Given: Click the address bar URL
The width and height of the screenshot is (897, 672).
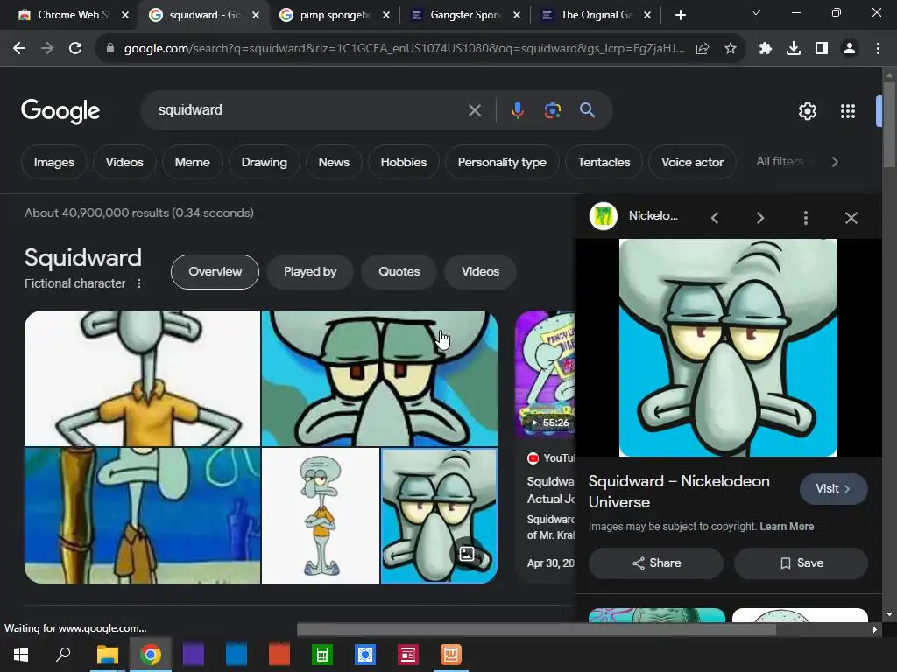Looking at the screenshot, I should [403, 49].
